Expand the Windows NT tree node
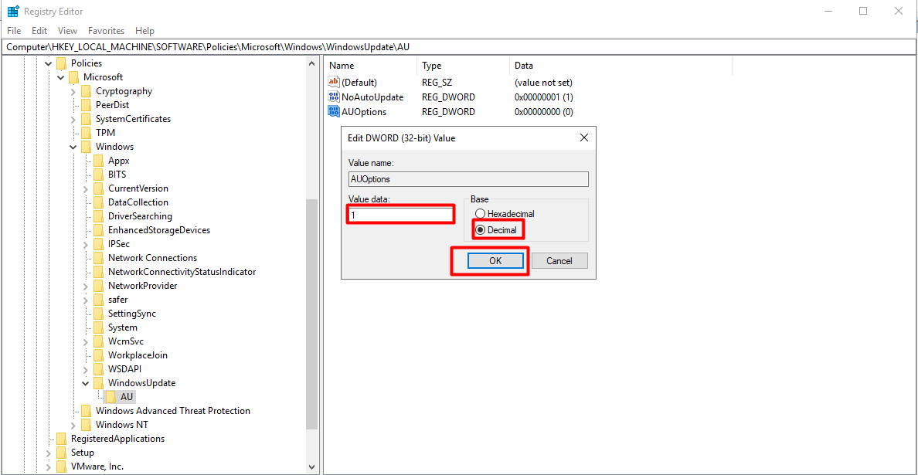Viewport: 918px width, 475px height. coord(73,425)
